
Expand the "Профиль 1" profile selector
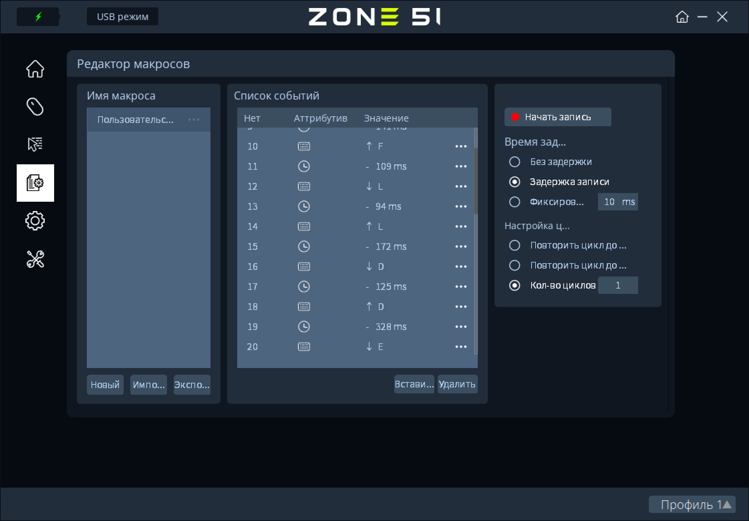coord(692,504)
